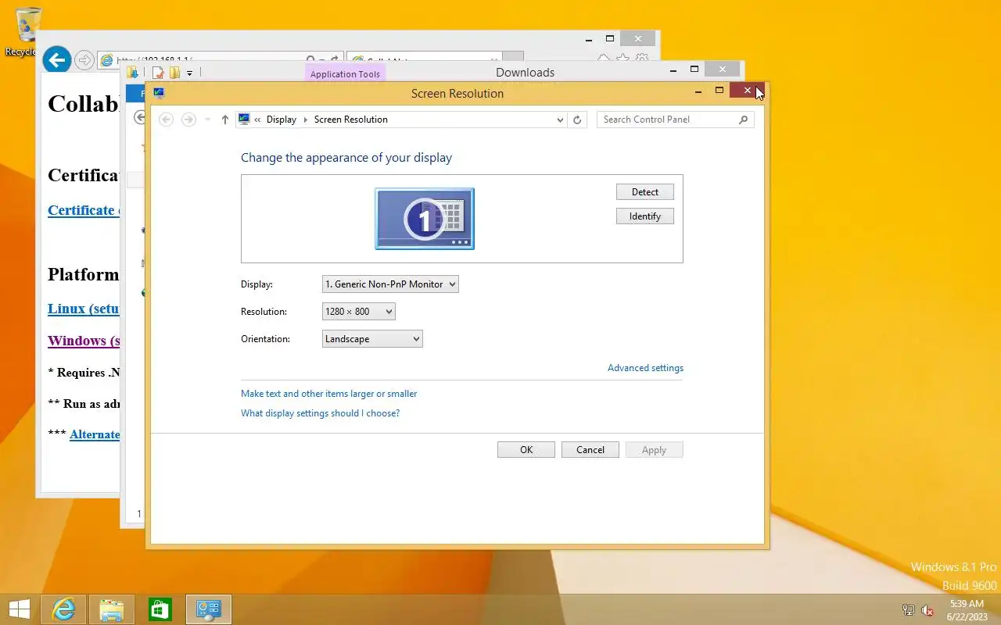
Task: Open the 'Windows' link on the web page
Action: pyautogui.click(x=83, y=341)
